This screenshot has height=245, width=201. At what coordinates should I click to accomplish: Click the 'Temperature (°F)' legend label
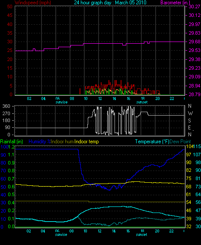(x=152, y=142)
